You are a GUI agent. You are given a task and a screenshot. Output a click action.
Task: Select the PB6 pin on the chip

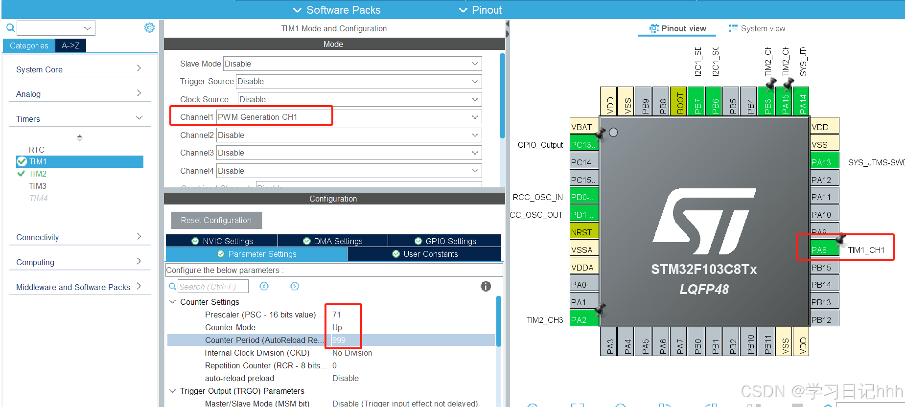[714, 101]
